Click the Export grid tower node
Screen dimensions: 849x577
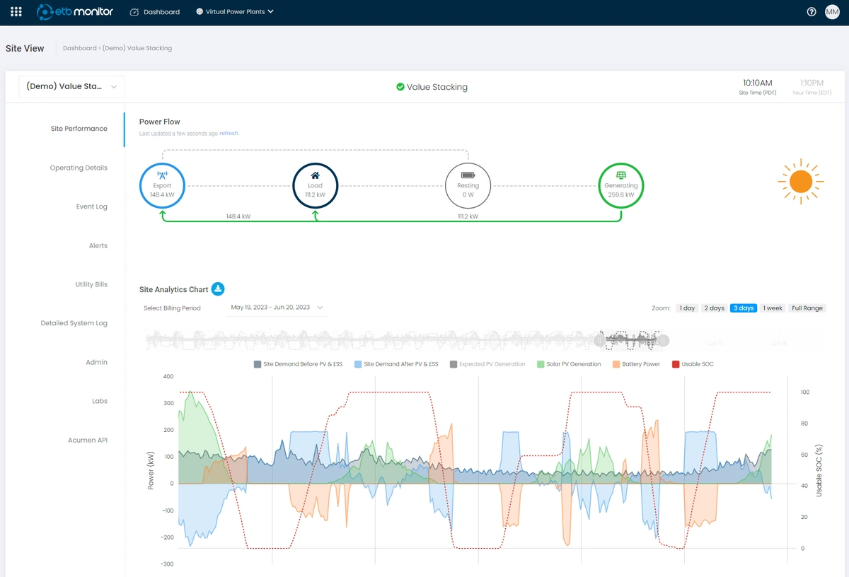(x=162, y=185)
